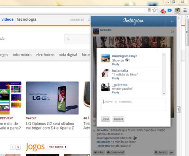Reply to _guitrento's comment
This screenshot has width=189, height=156.
tap(116, 92)
